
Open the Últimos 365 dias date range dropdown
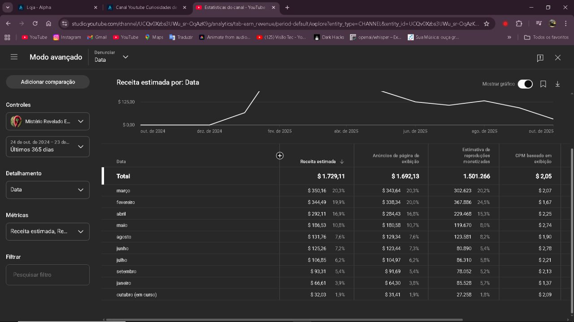48,146
